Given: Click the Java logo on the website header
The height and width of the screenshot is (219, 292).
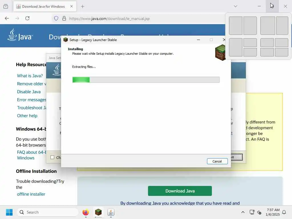Looking at the screenshot, I should coord(20,35).
